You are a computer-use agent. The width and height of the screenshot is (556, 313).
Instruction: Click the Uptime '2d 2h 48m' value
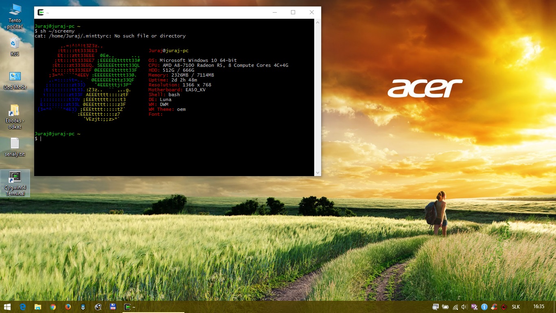click(x=184, y=80)
